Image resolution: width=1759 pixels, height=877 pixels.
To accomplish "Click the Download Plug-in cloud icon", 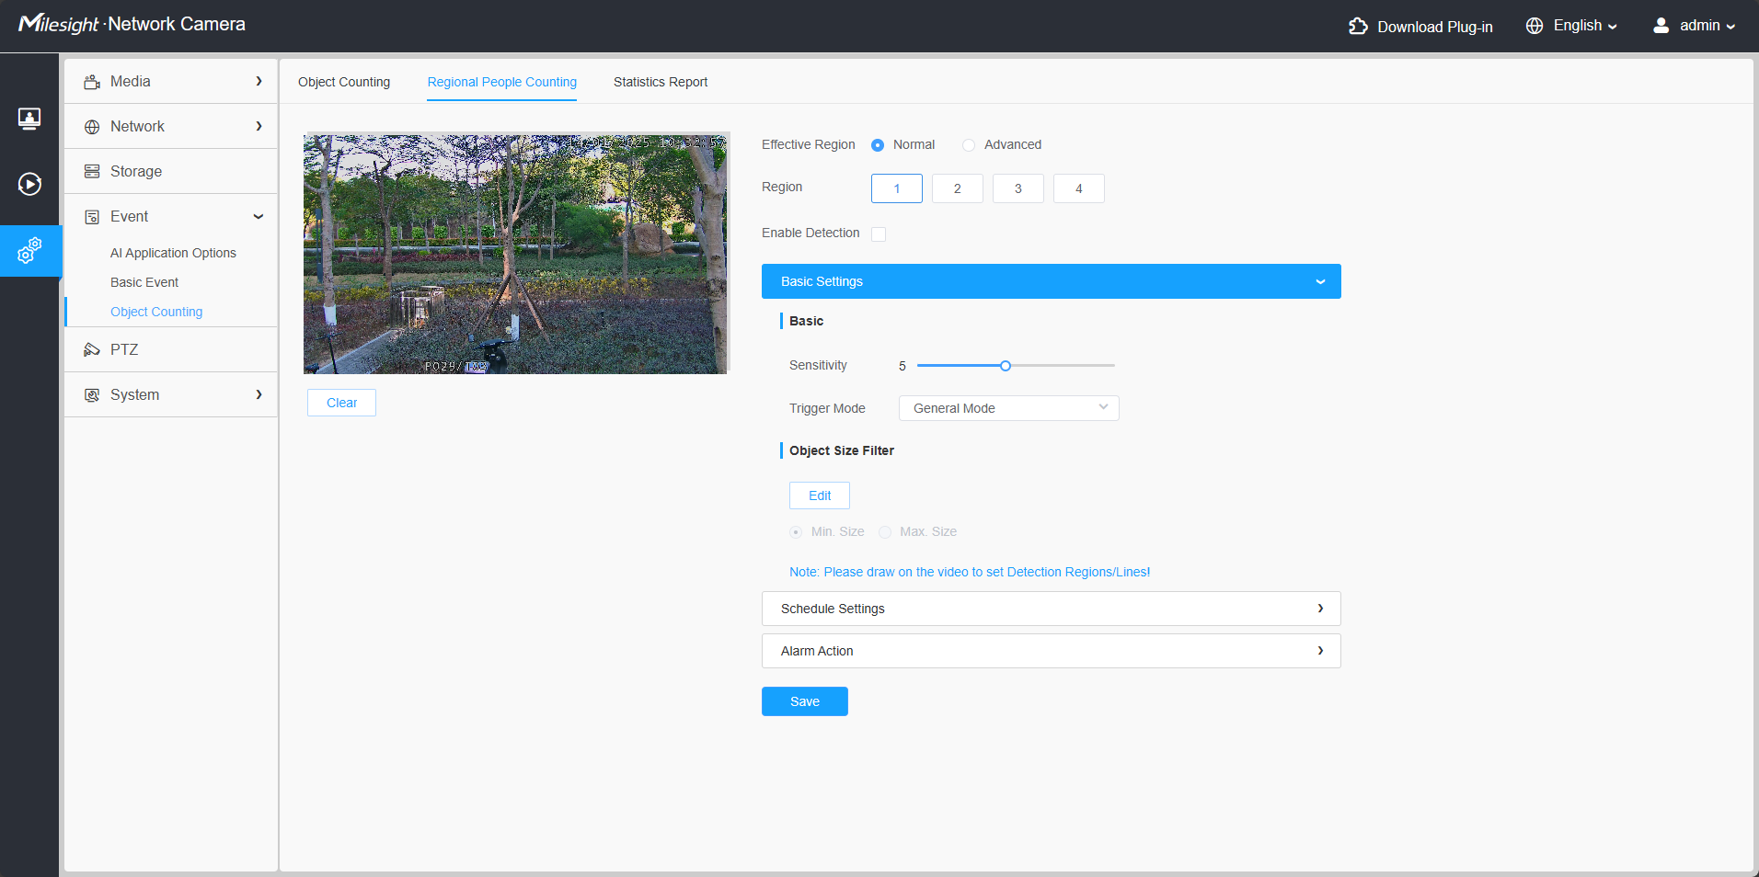I will click(x=1358, y=26).
